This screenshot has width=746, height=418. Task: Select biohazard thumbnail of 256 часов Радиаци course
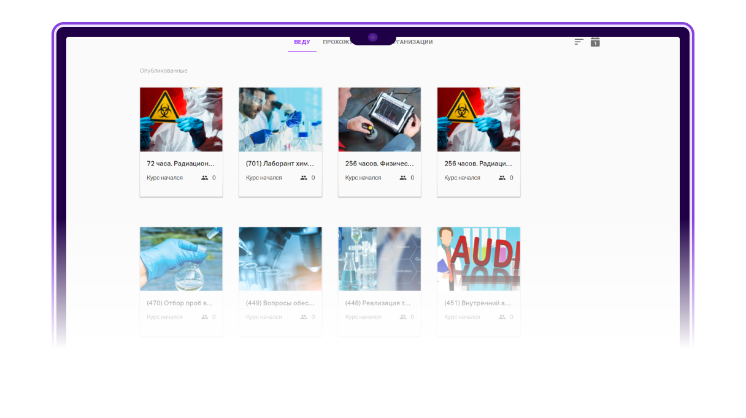[x=479, y=120]
